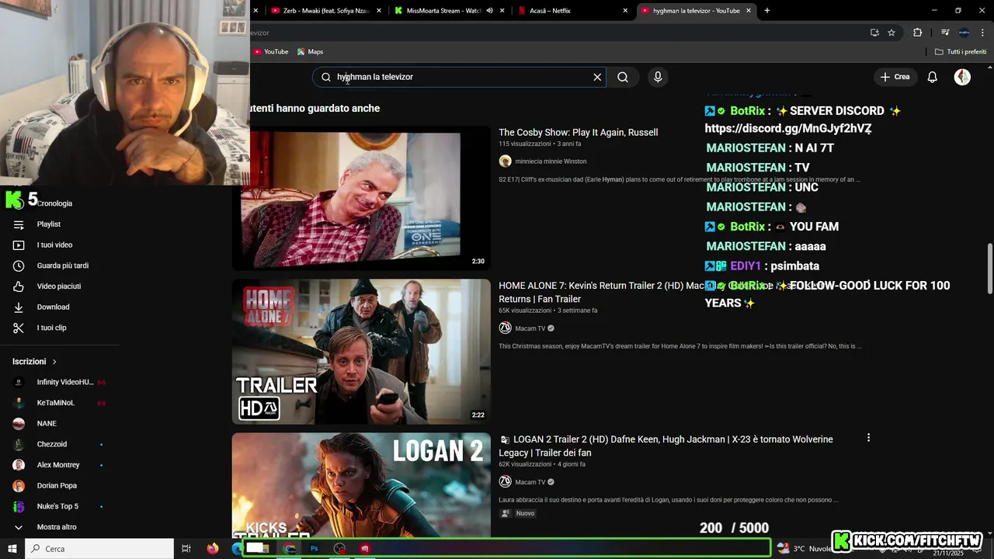Play Home Alone 7 trailer thumbnail
994x559 pixels.
click(x=361, y=352)
